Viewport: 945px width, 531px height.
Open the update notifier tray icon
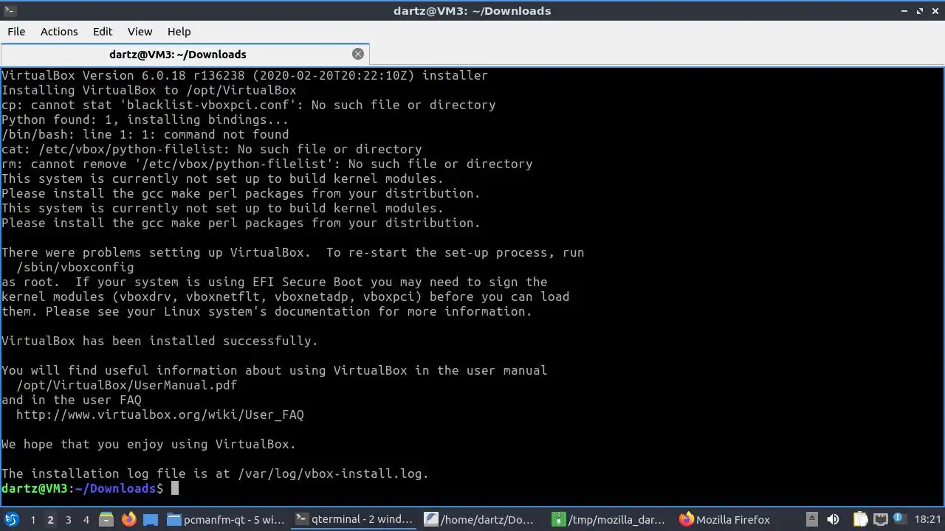[899, 519]
